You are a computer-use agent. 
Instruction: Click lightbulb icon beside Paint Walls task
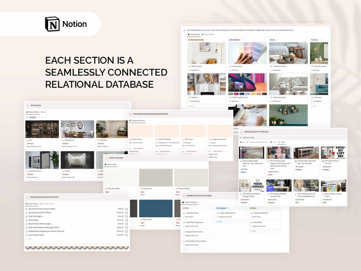coord(251,222)
